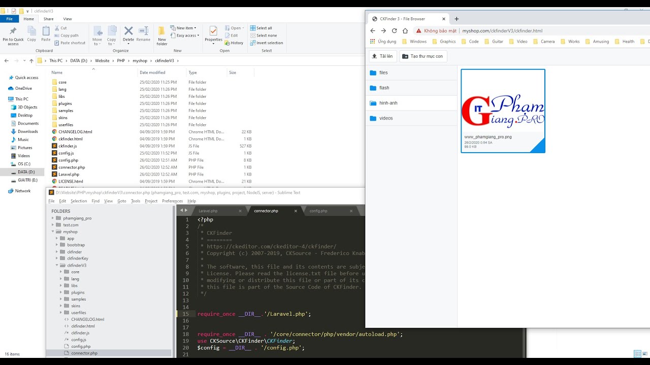This screenshot has width=650, height=365.
Task: Click Select none in the Select group
Action: point(265,35)
